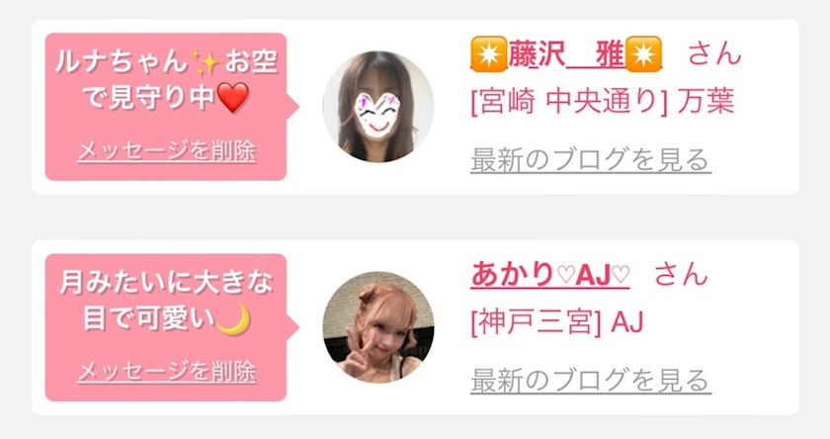Click the ルナちゃん お空で見守り中 message text
Screen dimensions: 830x439
coord(166,80)
